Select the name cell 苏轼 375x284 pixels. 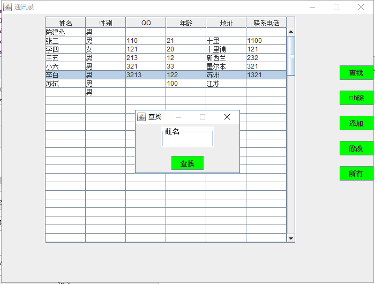(x=65, y=84)
